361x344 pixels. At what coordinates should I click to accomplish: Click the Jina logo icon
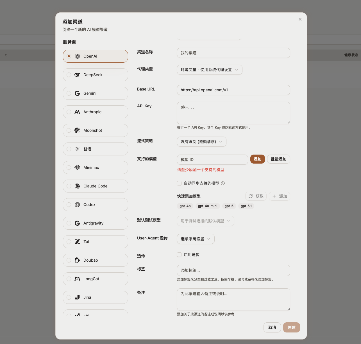coord(77,297)
